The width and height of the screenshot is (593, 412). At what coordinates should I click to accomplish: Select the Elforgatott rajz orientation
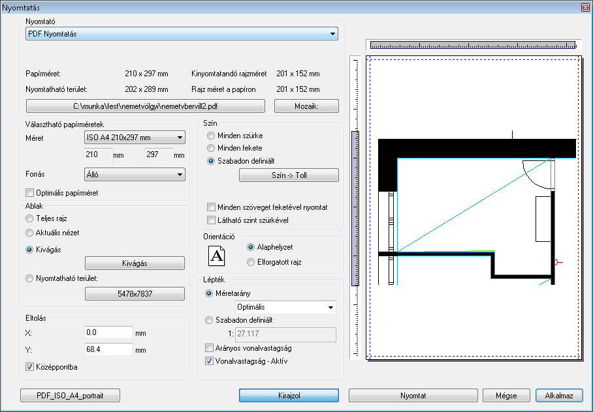click(251, 262)
